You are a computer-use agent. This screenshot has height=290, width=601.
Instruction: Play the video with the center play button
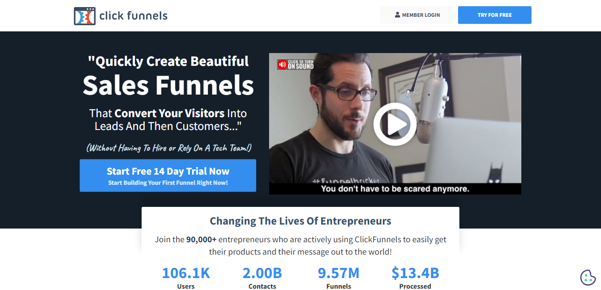point(395,124)
